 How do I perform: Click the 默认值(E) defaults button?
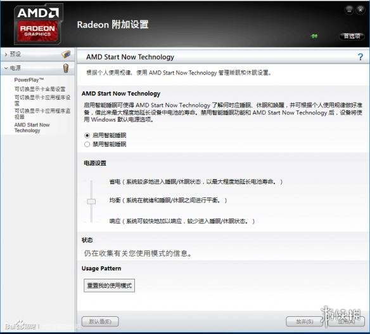100,321
